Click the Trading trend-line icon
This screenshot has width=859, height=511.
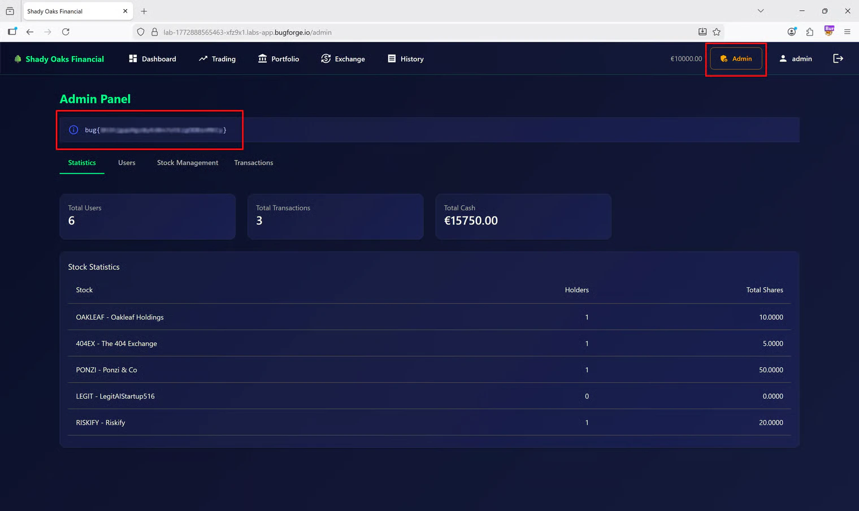(203, 58)
